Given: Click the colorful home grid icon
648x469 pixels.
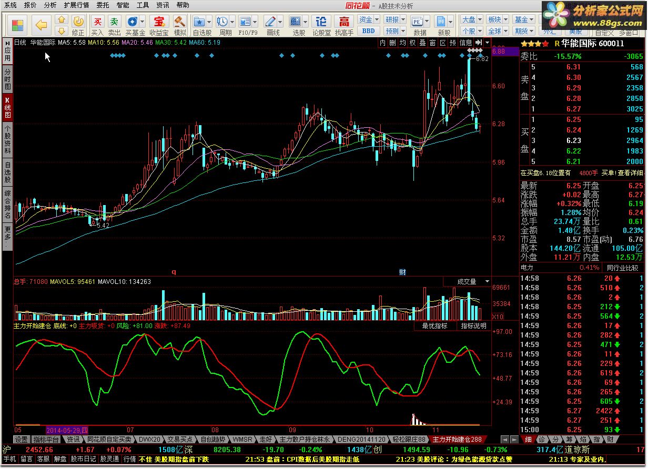Looking at the screenshot, I should tap(17, 25).
